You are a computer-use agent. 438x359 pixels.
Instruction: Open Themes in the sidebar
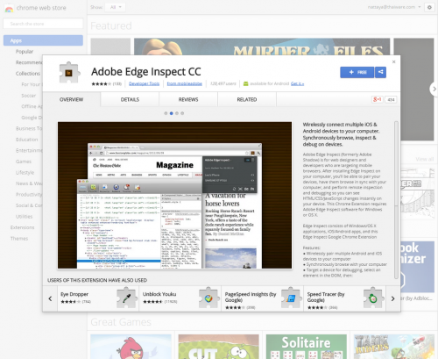(x=19, y=239)
